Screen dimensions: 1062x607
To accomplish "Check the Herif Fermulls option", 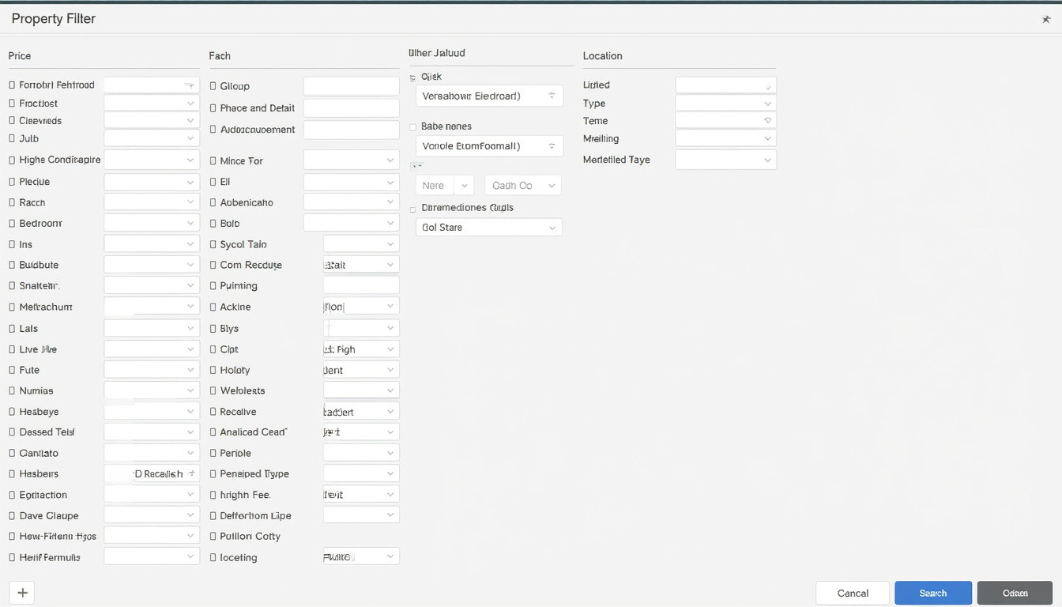I will point(12,558).
